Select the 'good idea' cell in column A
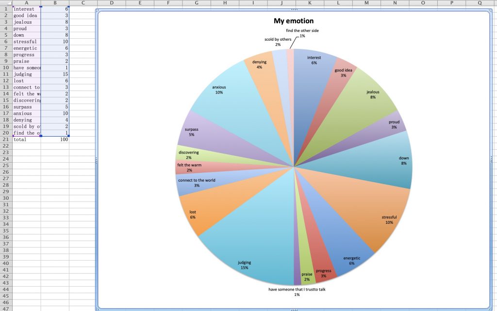 [26, 16]
